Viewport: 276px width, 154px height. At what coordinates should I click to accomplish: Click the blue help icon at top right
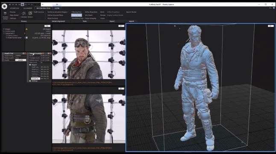tap(274, 8)
